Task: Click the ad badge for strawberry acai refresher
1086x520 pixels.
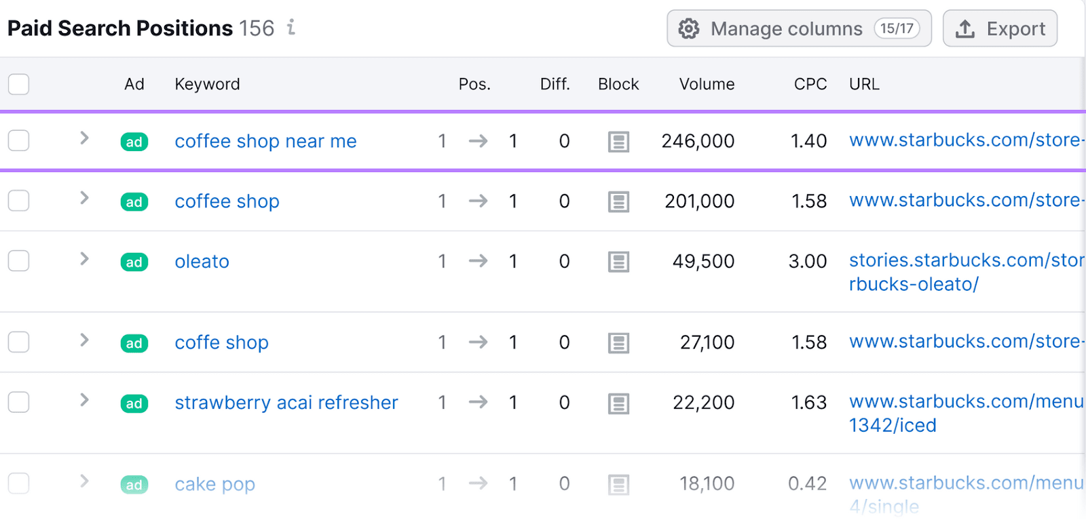Action: (x=134, y=403)
